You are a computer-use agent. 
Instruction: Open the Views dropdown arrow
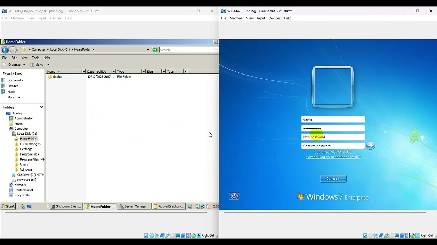coord(48,65)
